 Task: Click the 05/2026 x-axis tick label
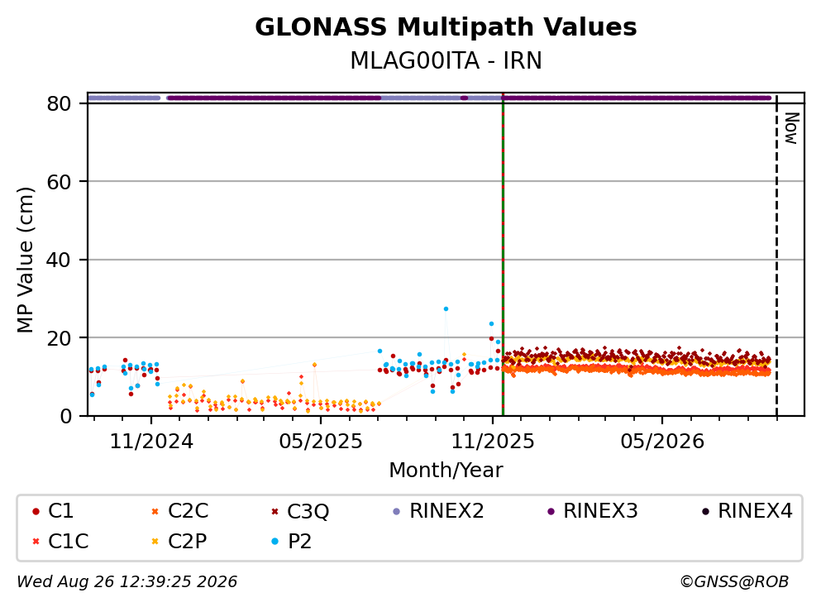[x=662, y=442]
